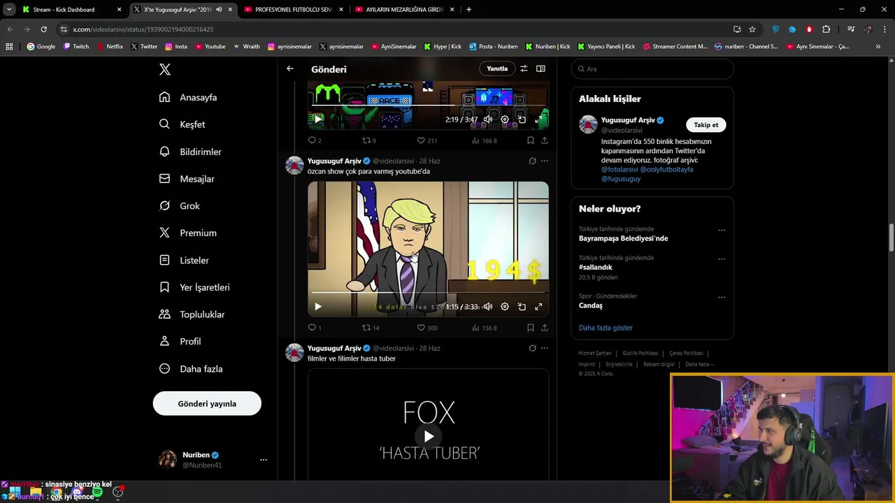The image size is (895, 503).
Task: Open Bayrampaşa Belediyesi'nde trend
Action: tap(623, 238)
